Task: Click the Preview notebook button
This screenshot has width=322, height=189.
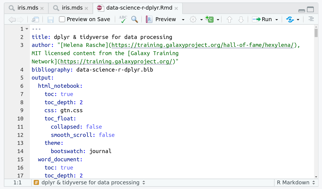Action: (161, 19)
